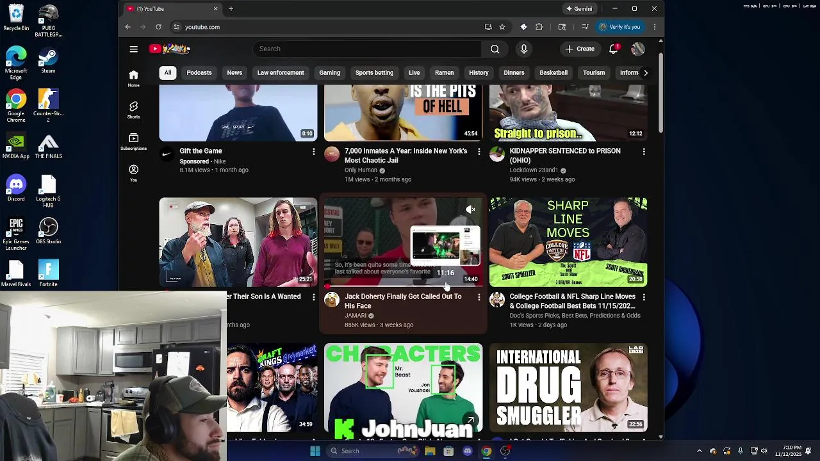Open Subscriptions from sidebar
This screenshot has height=461, width=820.
pos(133,142)
